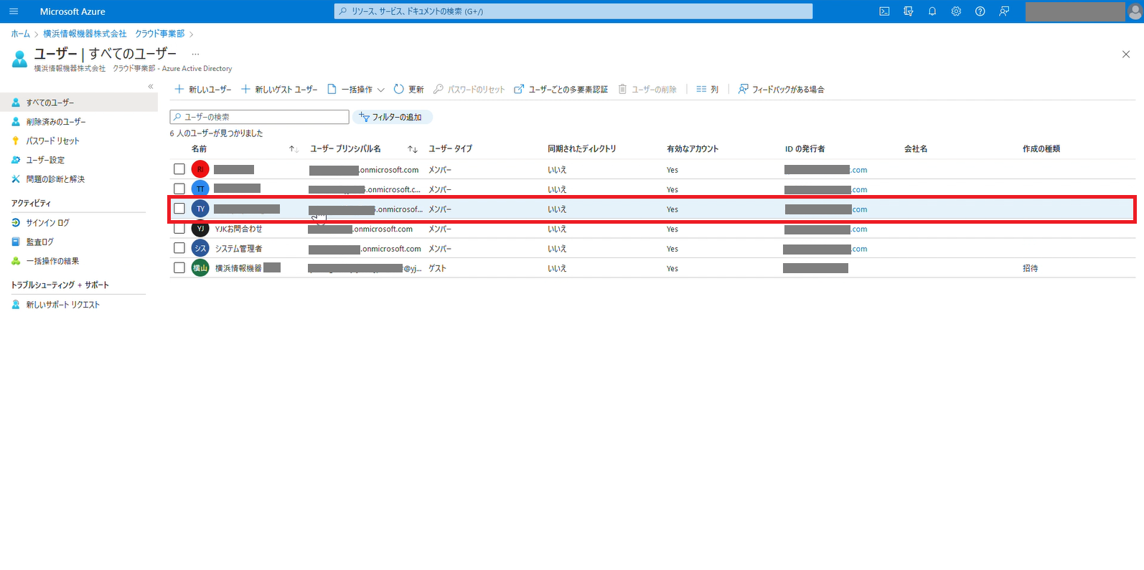Click ID の発行者 column header
Screen dimensions: 1144x570
click(x=805, y=149)
